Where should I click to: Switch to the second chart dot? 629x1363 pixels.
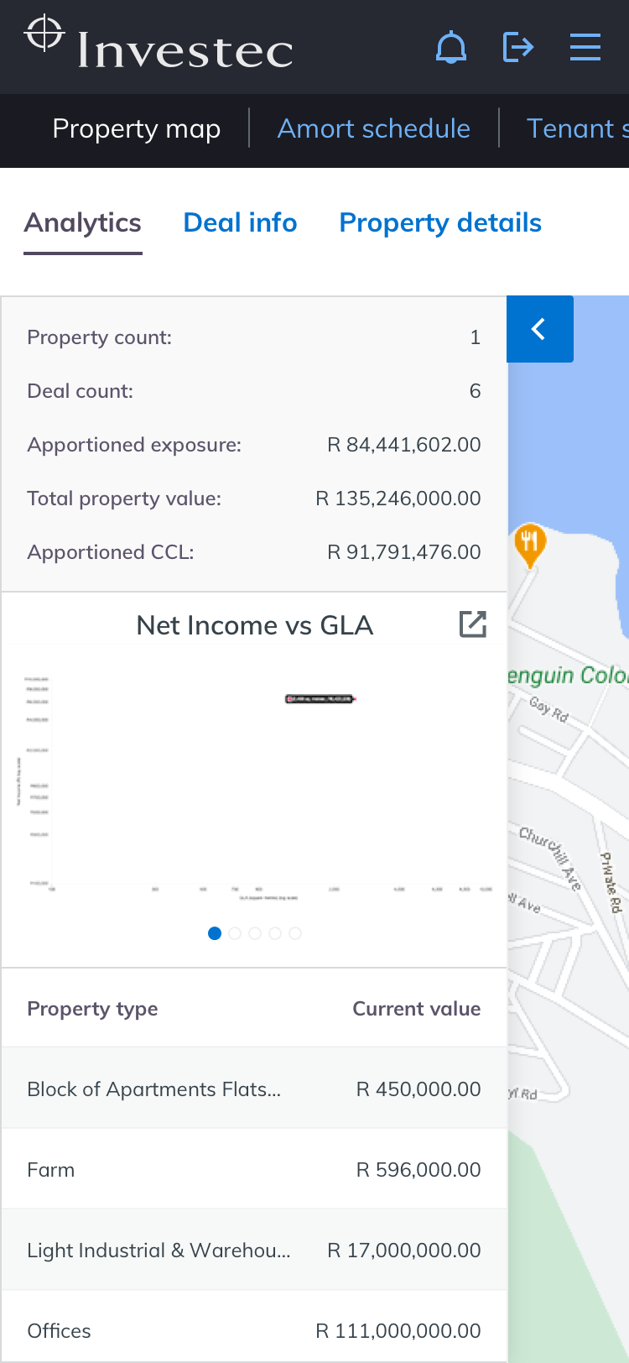coord(235,933)
